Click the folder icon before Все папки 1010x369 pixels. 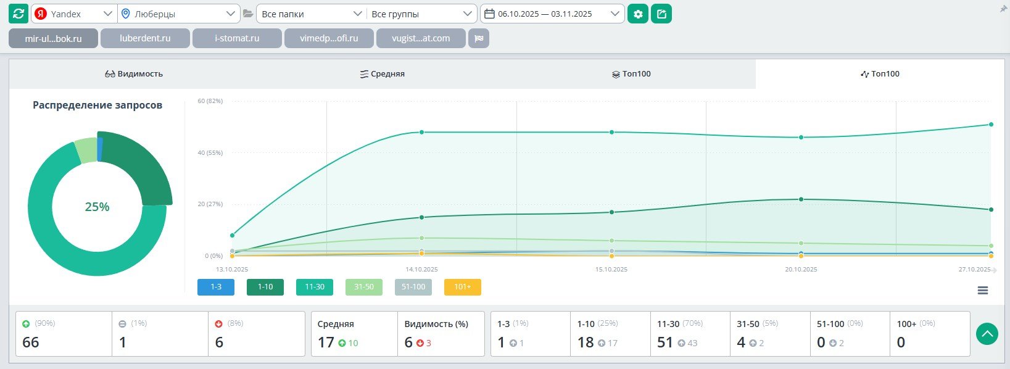click(248, 14)
